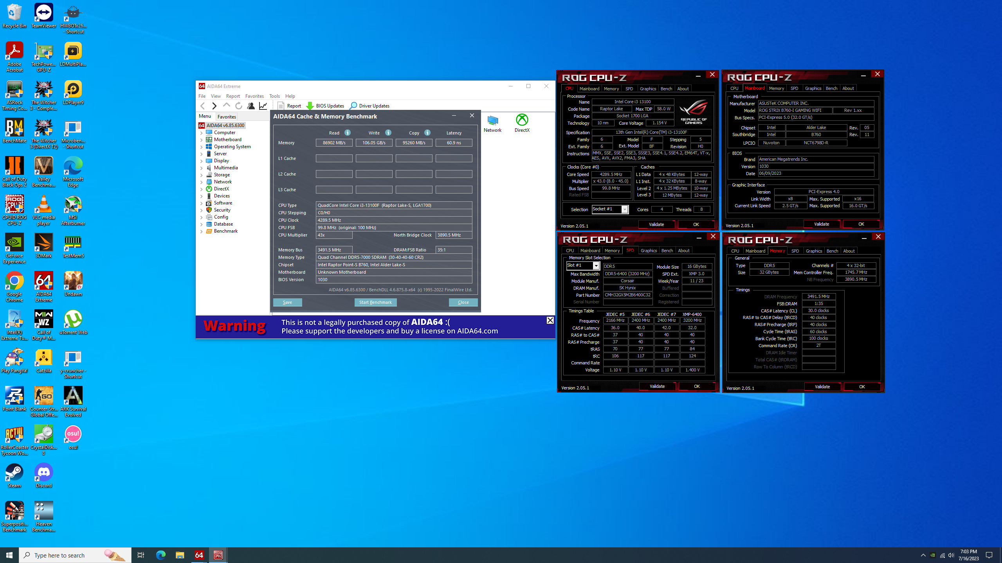1002x563 pixels.
Task: Open the AIDA64 Tools menu
Action: point(274,96)
